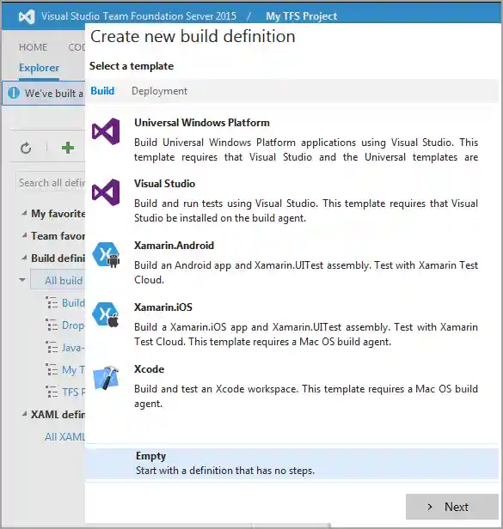Collapse the My favorites section

pos(24,213)
